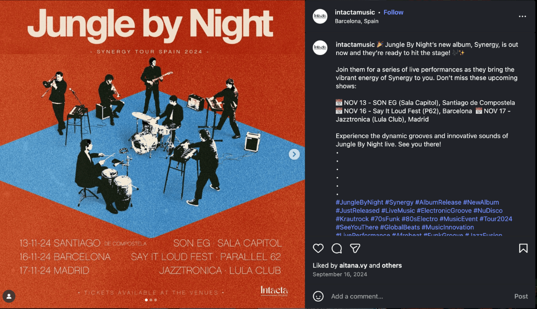
Task: Open comments via speech bubble icon
Action: tap(337, 248)
